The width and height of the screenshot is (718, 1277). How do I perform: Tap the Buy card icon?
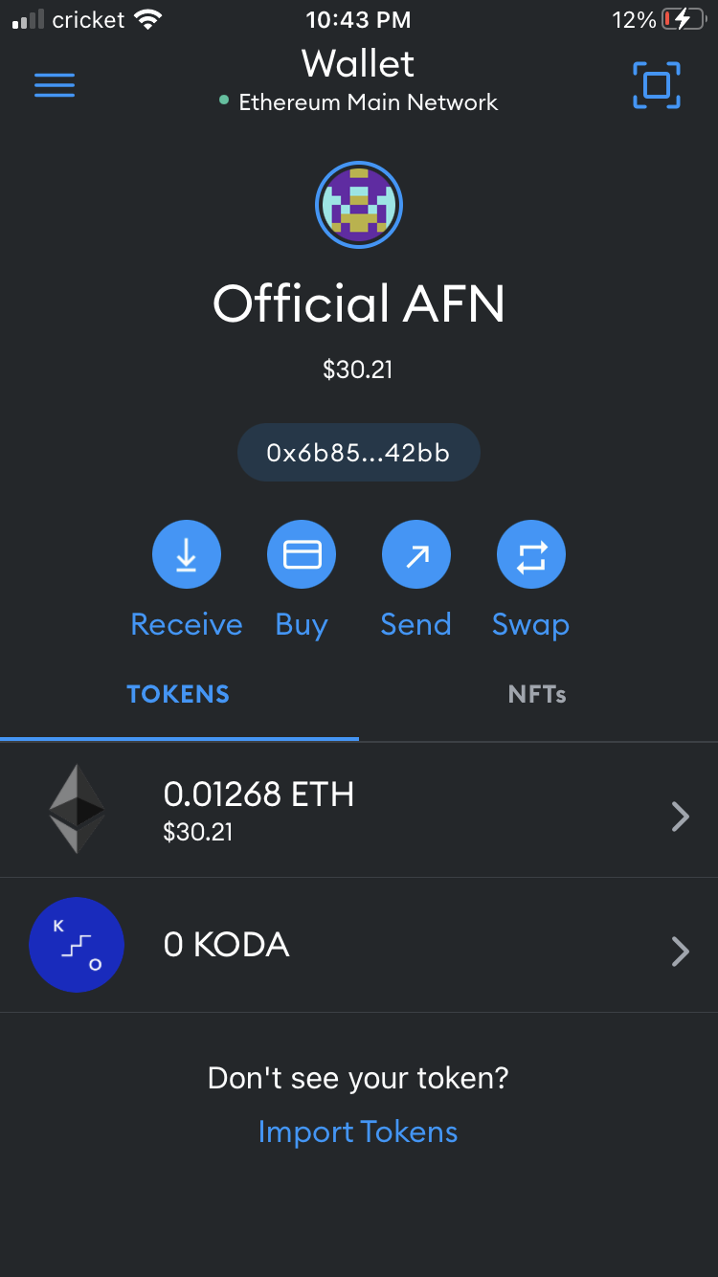(302, 554)
